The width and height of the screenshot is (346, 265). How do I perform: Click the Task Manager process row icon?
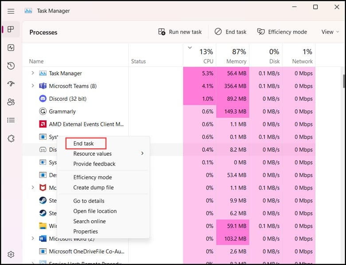pos(43,73)
